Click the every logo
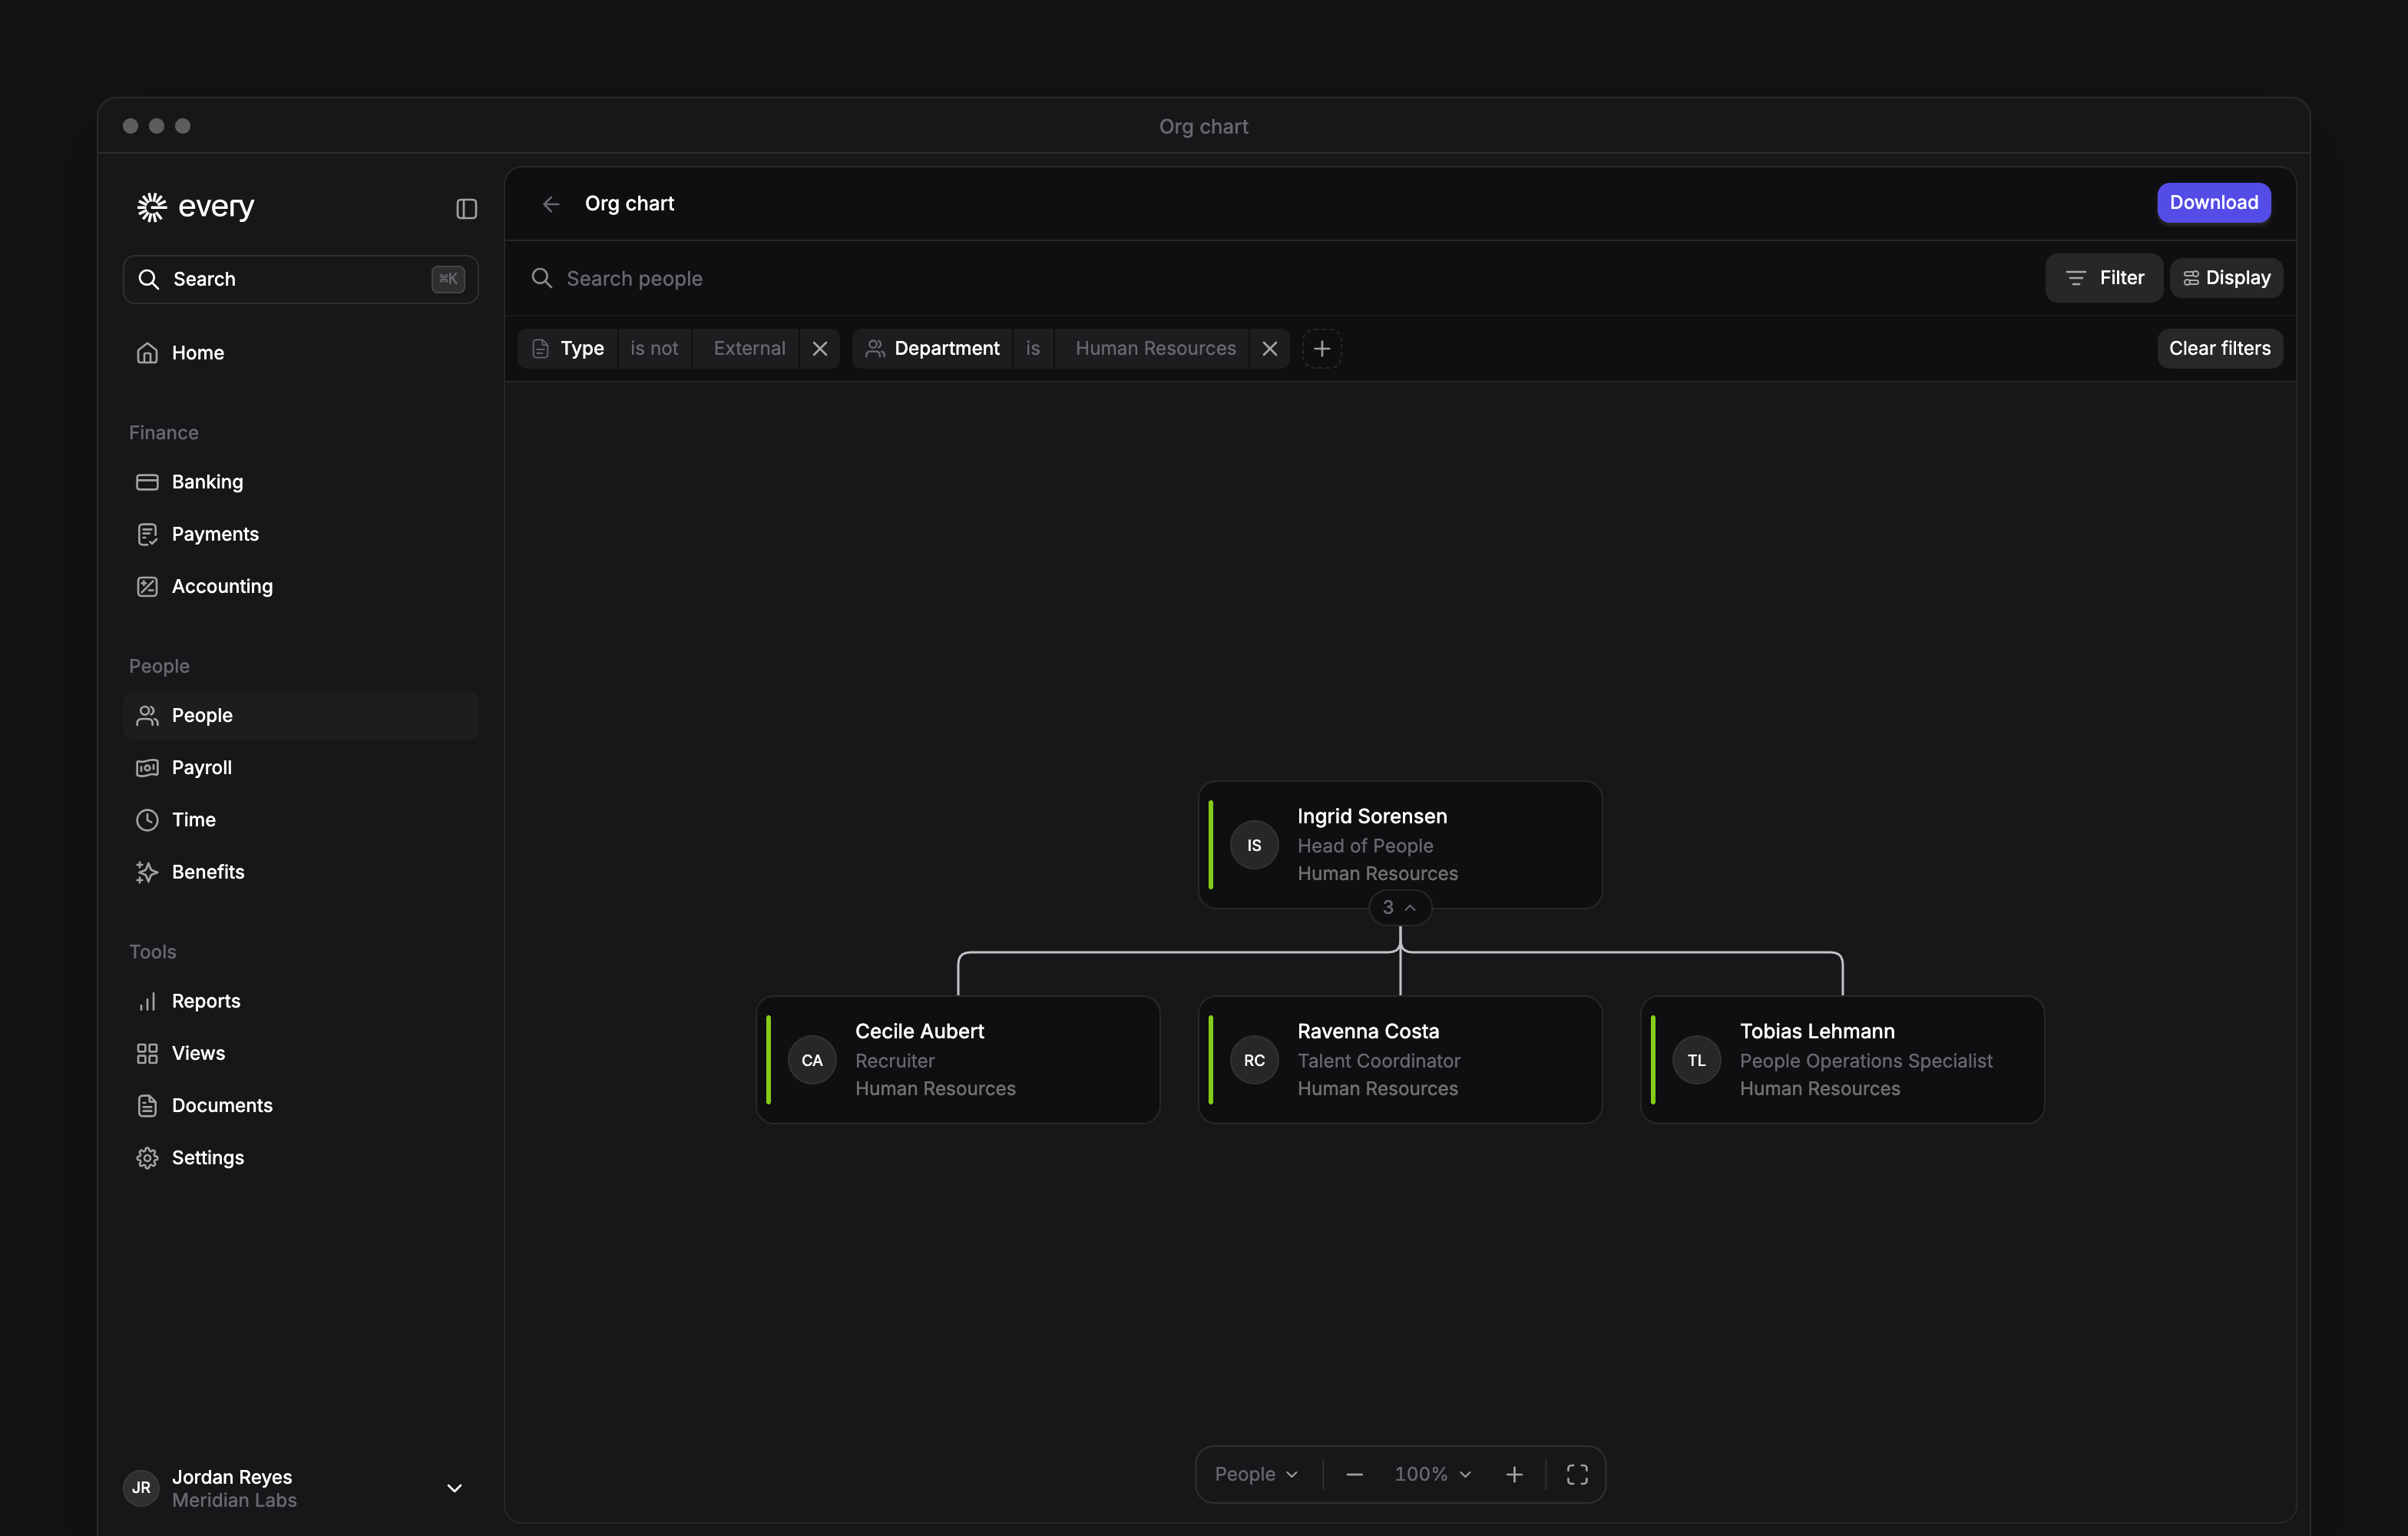This screenshot has height=1536, width=2408. [196, 207]
